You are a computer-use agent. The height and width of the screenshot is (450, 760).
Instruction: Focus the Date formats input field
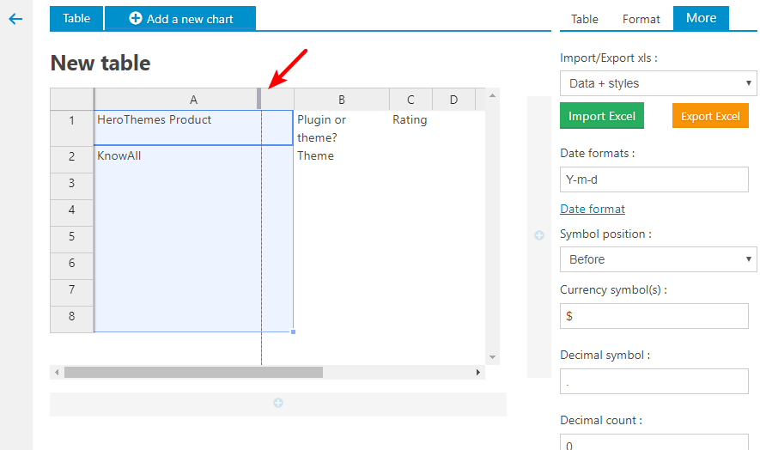[654, 179]
